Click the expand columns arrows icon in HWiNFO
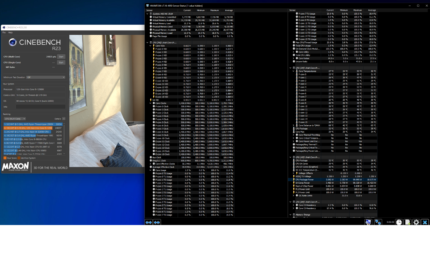This screenshot has height=259, width=430. click(149, 222)
